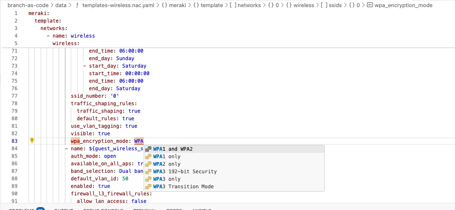Click the underlined WPA value on line 83
The image size is (455, 210).
pos(139,141)
